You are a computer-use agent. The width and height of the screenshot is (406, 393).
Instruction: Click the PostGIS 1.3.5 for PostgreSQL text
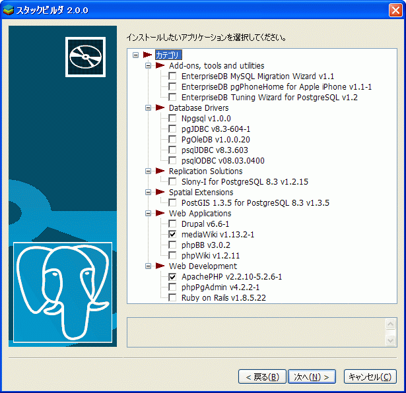click(255, 203)
